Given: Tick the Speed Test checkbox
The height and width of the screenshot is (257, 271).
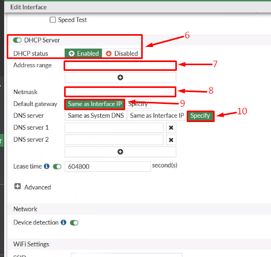Looking at the screenshot, I should point(53,20).
